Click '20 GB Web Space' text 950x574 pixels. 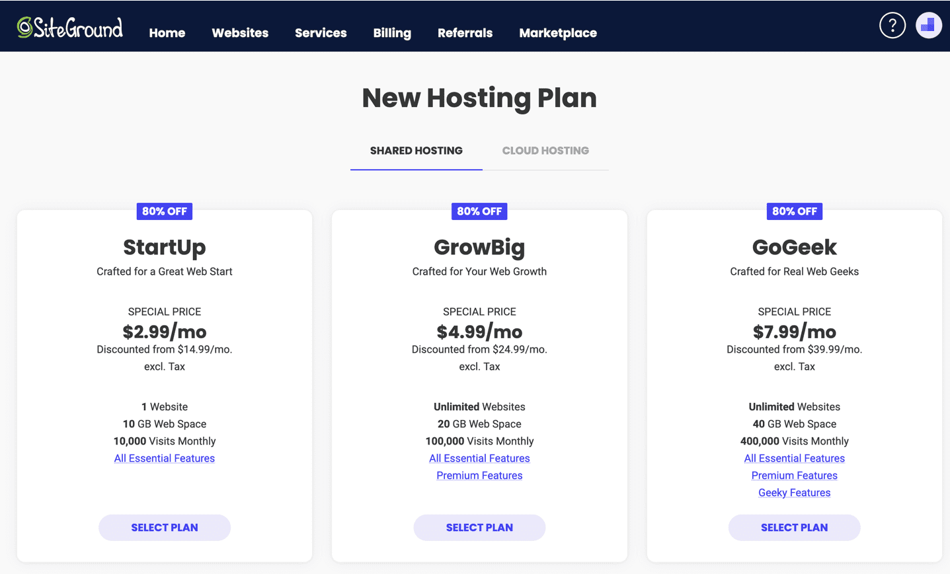pyautogui.click(x=479, y=424)
